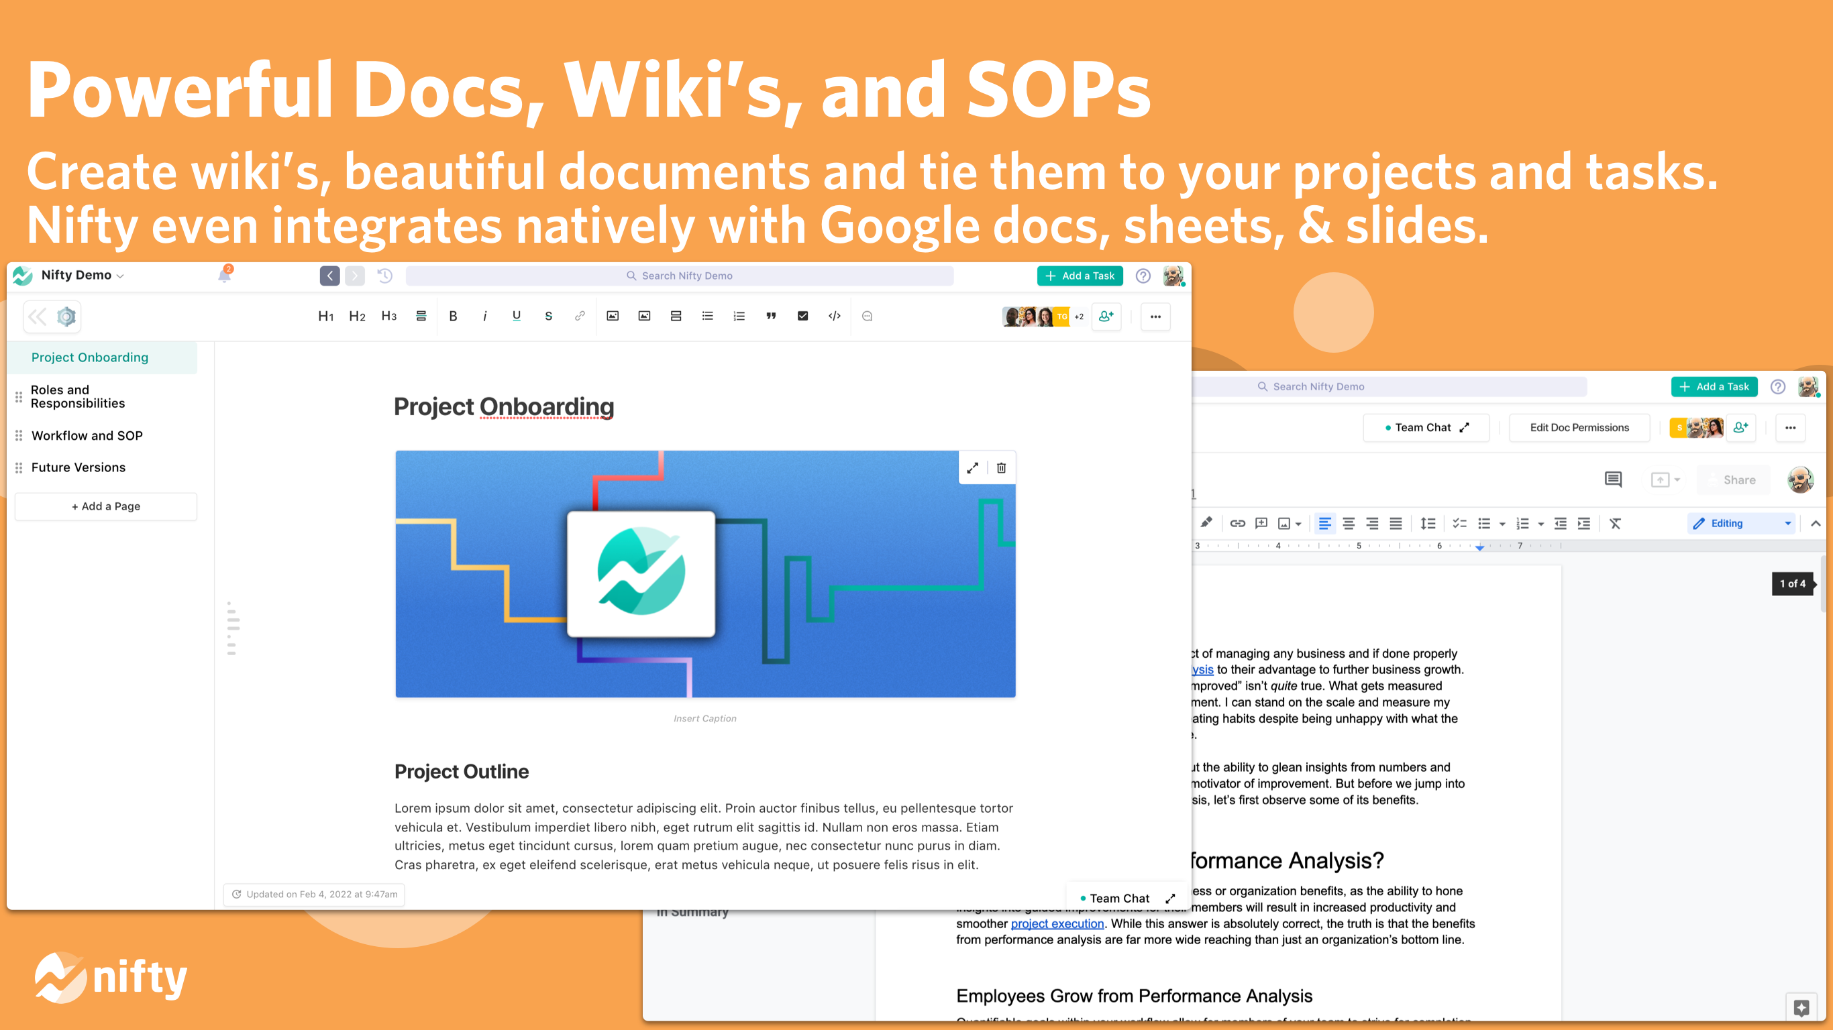This screenshot has width=1833, height=1030.
Task: Click the notification bell icon
Action: pos(224,276)
